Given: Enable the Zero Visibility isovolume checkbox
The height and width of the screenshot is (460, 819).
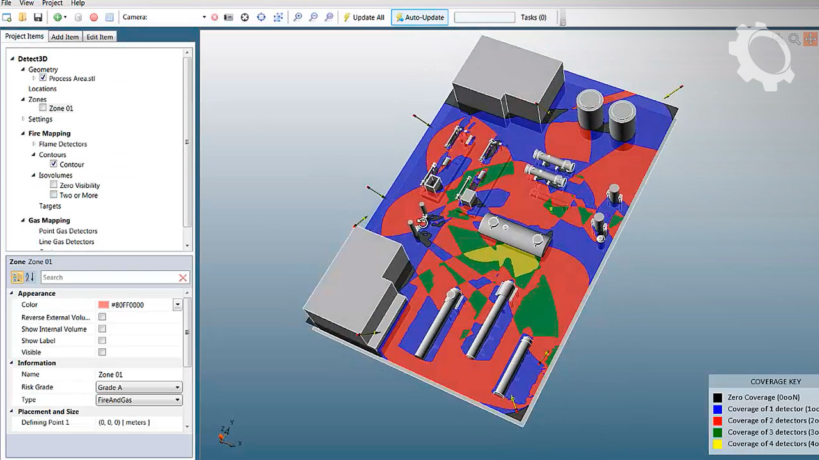Looking at the screenshot, I should click(54, 185).
